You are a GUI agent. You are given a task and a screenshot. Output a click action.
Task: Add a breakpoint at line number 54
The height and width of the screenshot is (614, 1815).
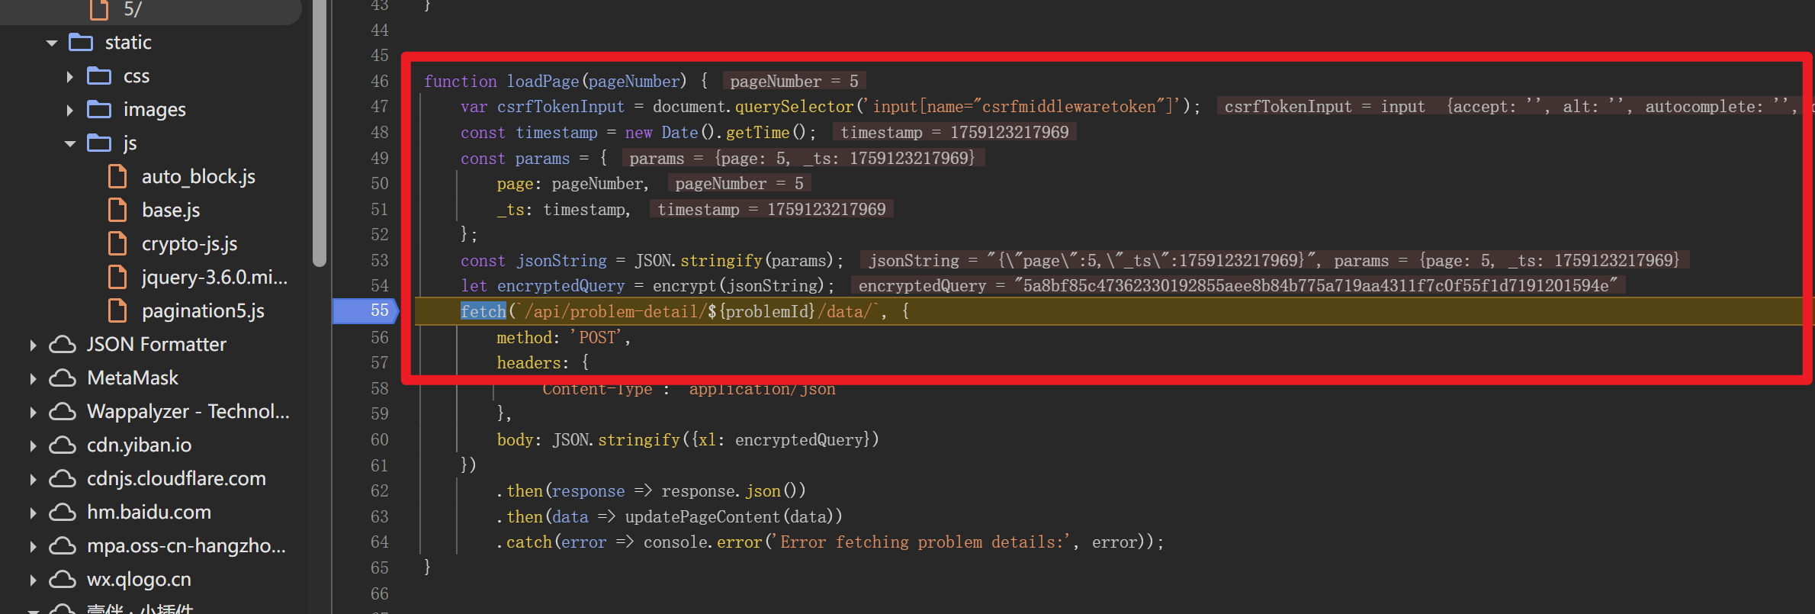(x=379, y=285)
